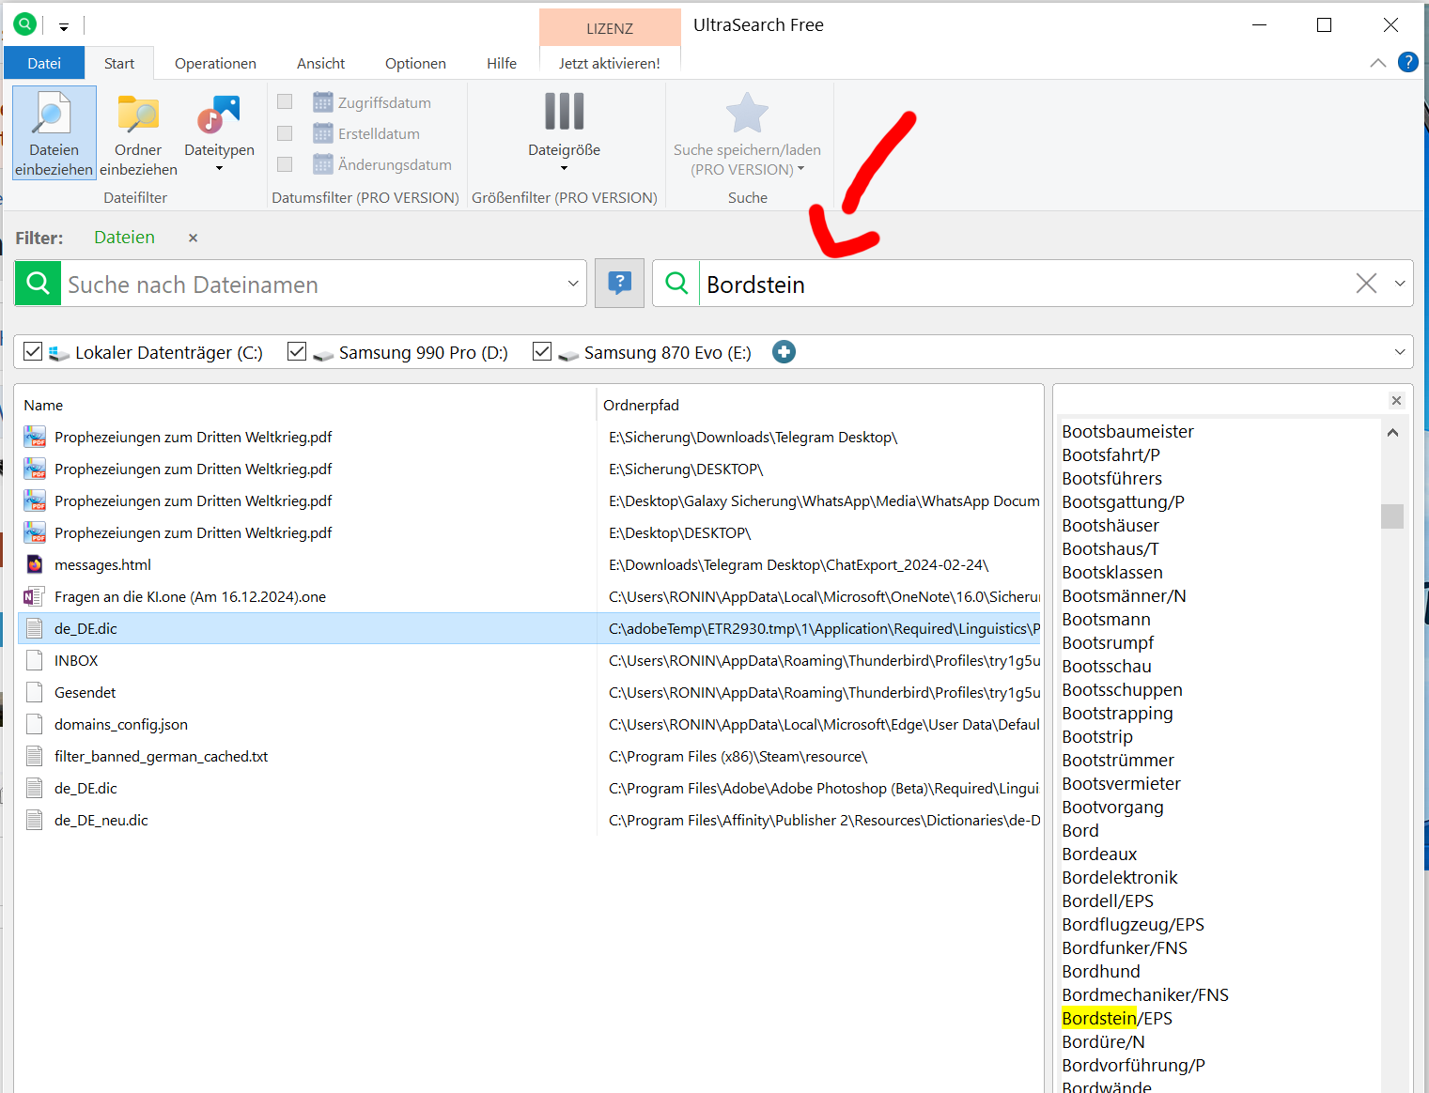The height and width of the screenshot is (1093, 1429).
Task: Click the Bordeaux line in preview
Action: [1099, 854]
